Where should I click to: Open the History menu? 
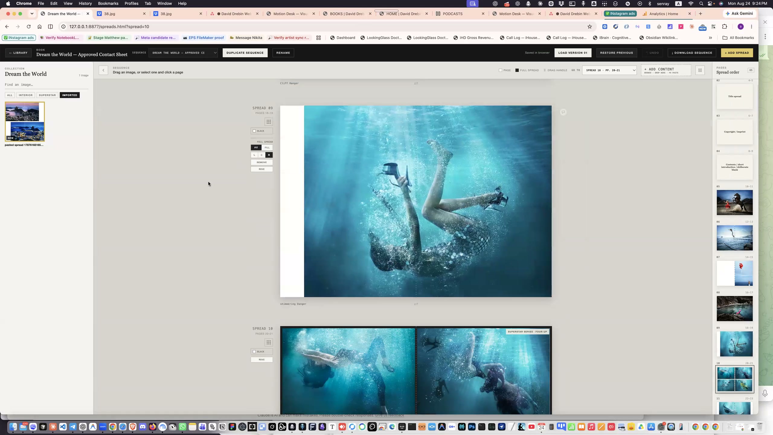click(x=85, y=4)
